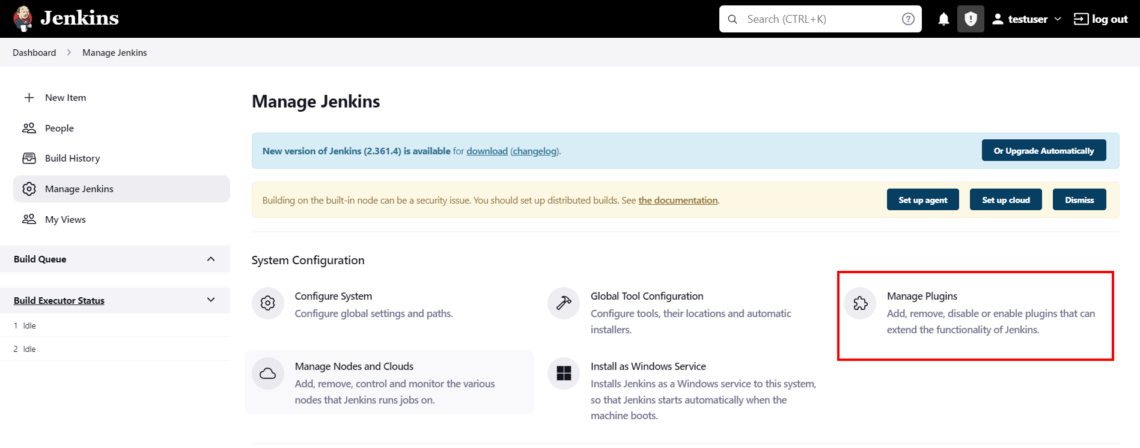This screenshot has height=448, width=1140.
Task: Click the Windows Service logo icon
Action: [564, 374]
